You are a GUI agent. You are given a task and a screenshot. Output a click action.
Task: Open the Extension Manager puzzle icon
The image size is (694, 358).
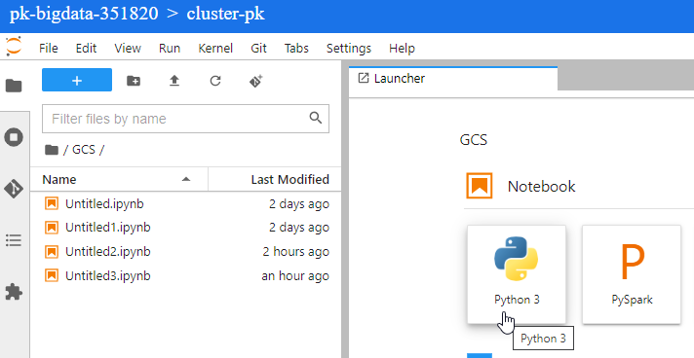coord(14,292)
